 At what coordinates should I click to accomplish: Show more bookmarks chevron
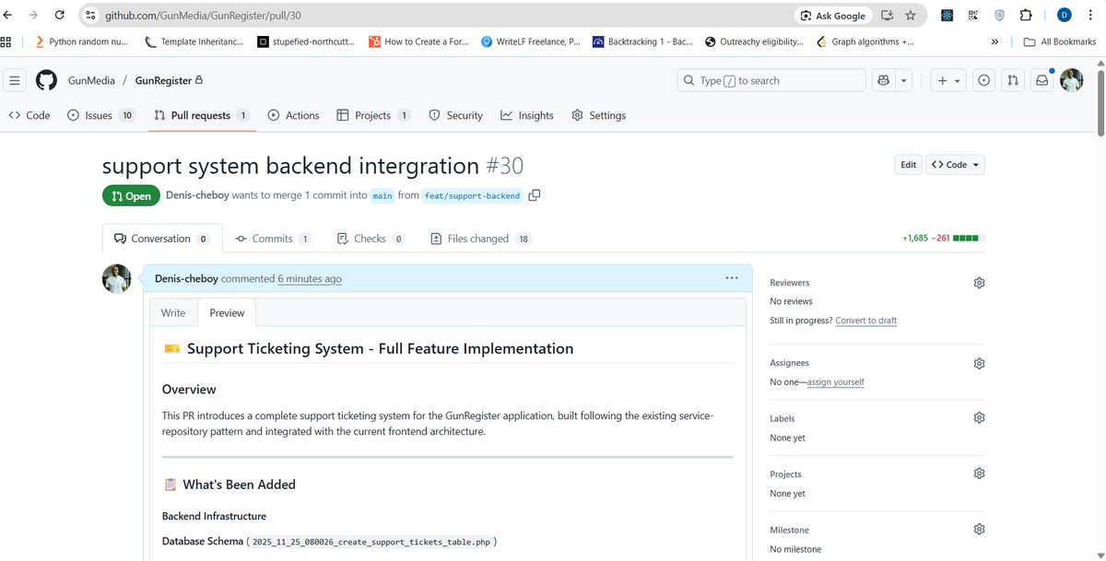pos(995,41)
